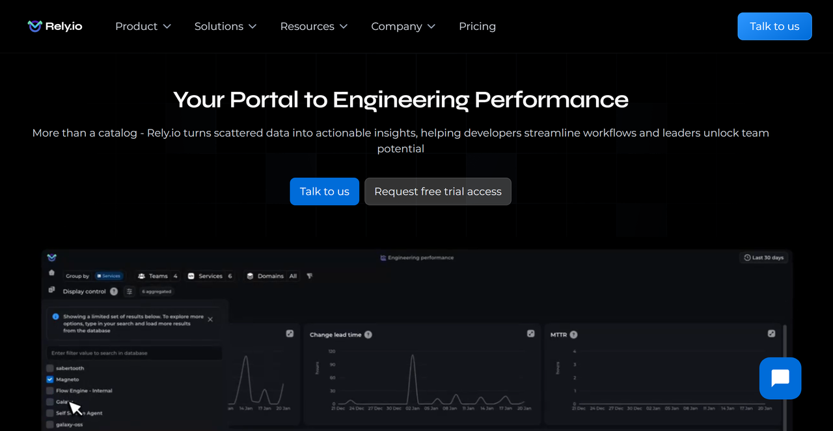
Task: Enable the galaxy-oss checkbox
Action: 50,424
